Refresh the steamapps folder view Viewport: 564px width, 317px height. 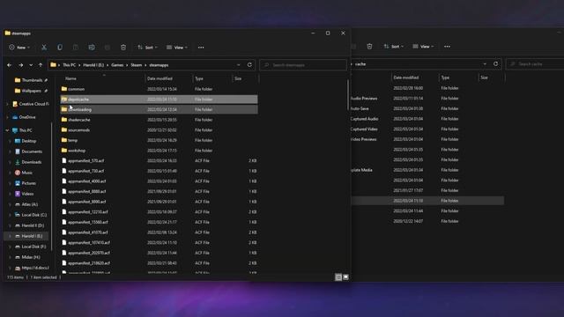click(x=249, y=65)
